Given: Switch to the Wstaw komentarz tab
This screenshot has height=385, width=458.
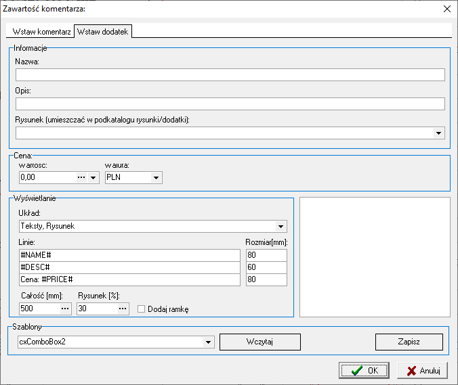Looking at the screenshot, I should pyautogui.click(x=41, y=32).
